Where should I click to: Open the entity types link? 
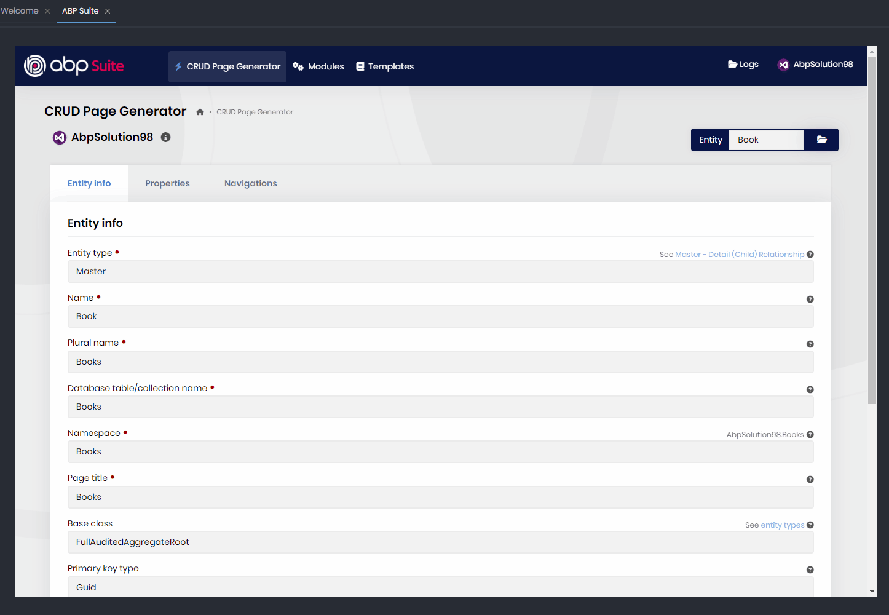tap(783, 525)
